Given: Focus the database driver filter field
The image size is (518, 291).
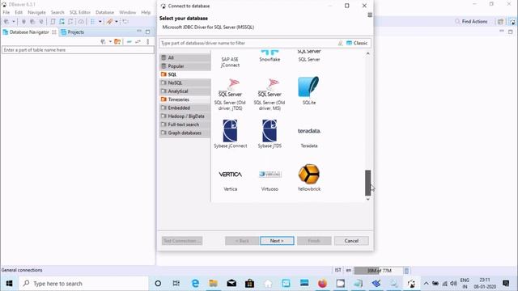Looking at the screenshot, I should click(248, 43).
